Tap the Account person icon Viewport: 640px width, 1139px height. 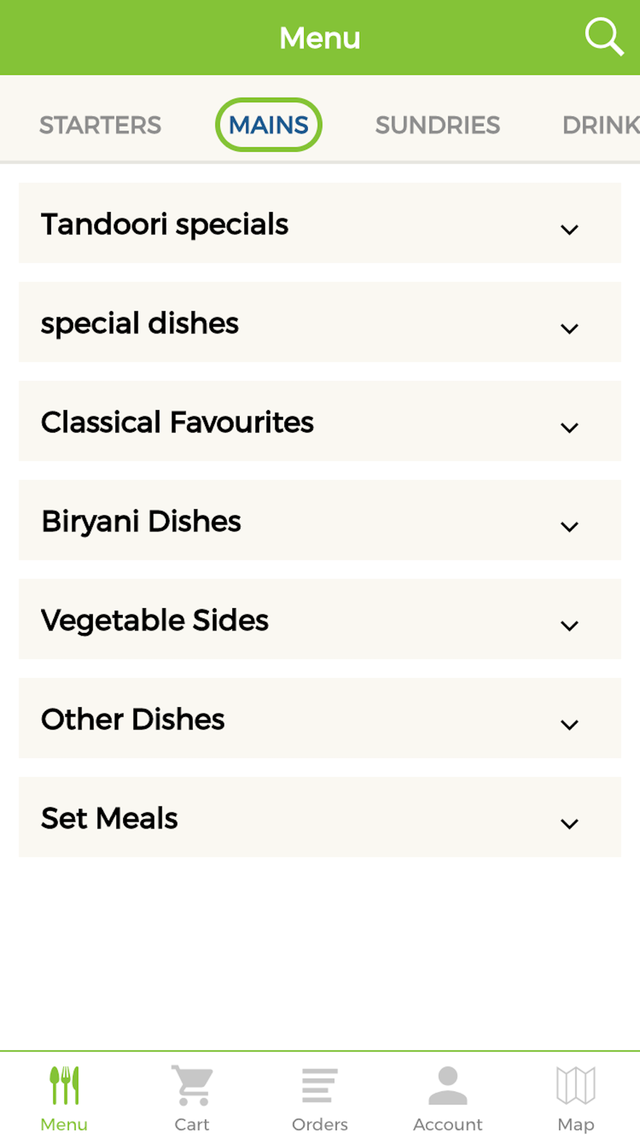click(448, 1085)
